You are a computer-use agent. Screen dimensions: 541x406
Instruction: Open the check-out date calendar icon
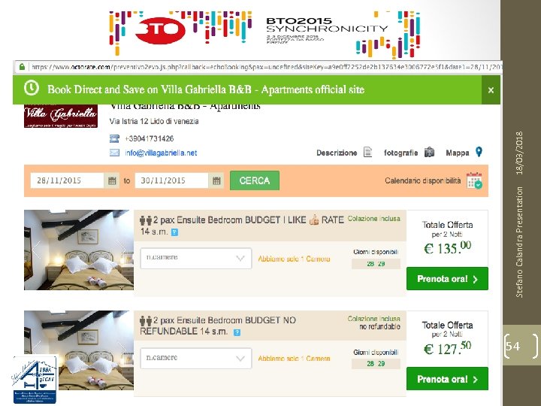(x=216, y=181)
